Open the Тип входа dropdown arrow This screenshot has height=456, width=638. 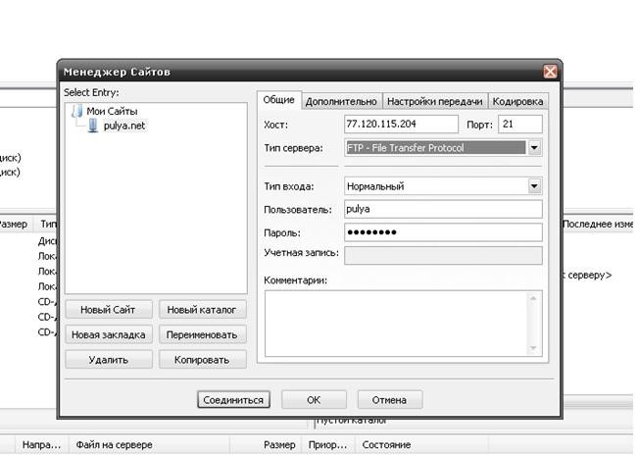click(535, 186)
